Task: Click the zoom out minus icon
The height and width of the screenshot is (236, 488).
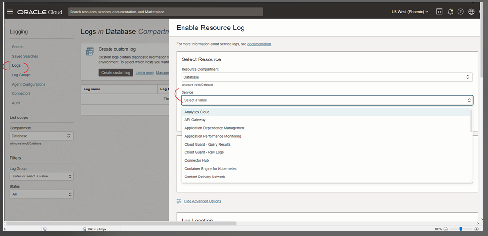Action: point(445,229)
